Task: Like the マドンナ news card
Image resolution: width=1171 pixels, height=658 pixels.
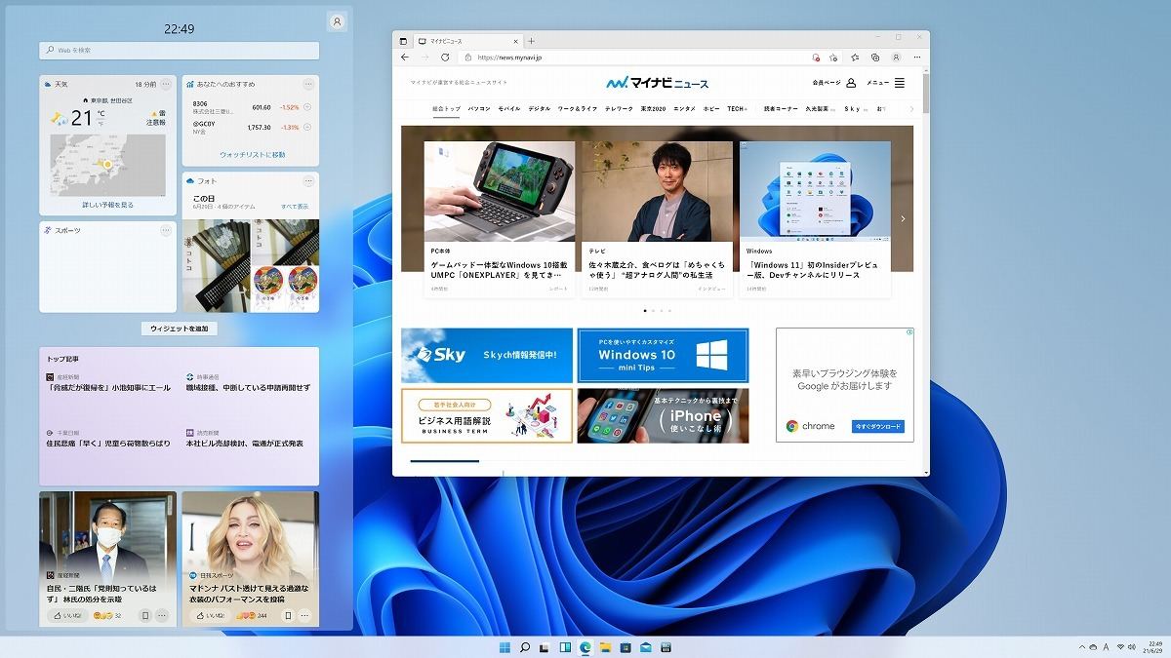Action: tap(209, 616)
